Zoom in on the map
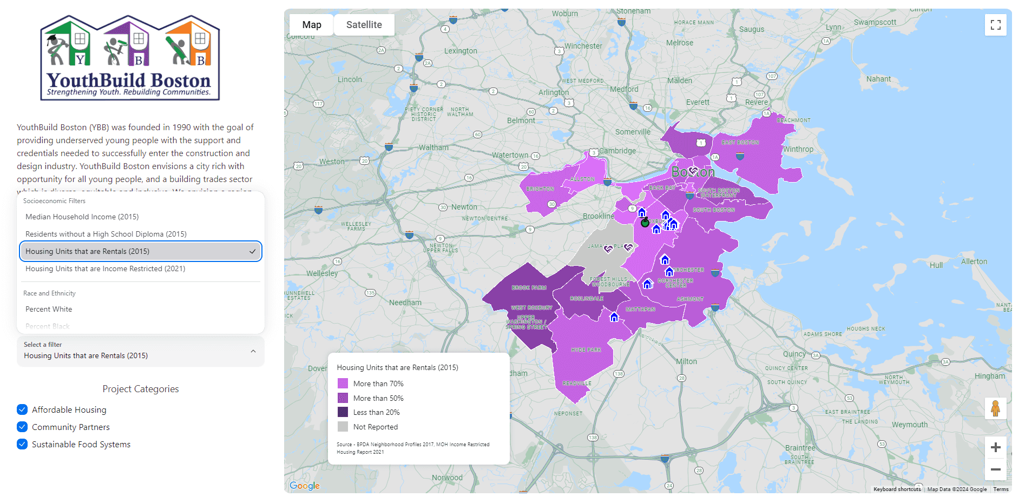This screenshot has width=1025, height=504. coord(995,447)
